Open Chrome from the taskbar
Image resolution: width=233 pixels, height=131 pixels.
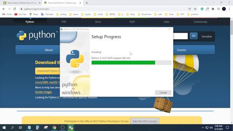click(x=54, y=128)
